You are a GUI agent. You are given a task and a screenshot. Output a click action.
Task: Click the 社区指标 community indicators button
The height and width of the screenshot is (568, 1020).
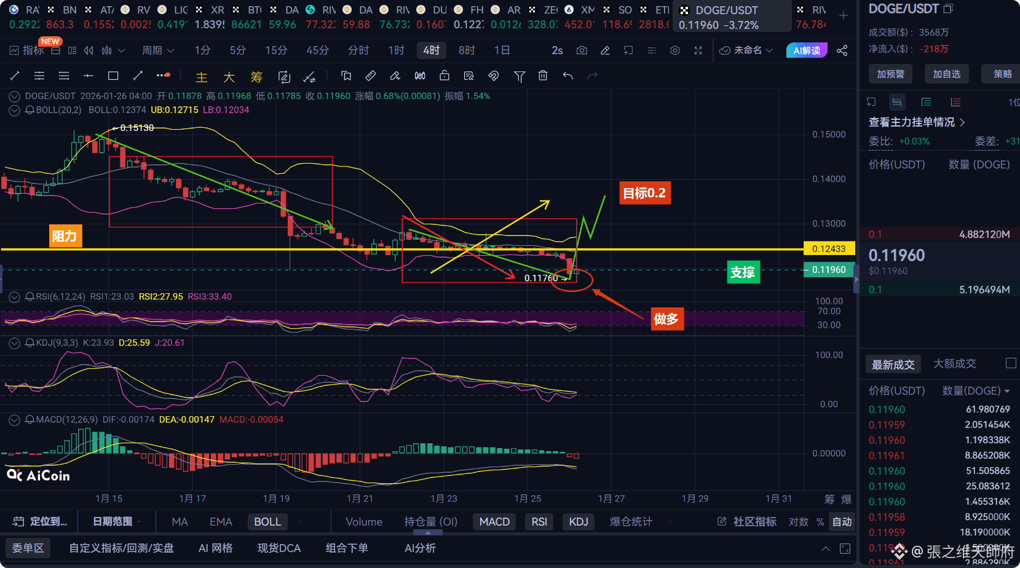(x=748, y=522)
